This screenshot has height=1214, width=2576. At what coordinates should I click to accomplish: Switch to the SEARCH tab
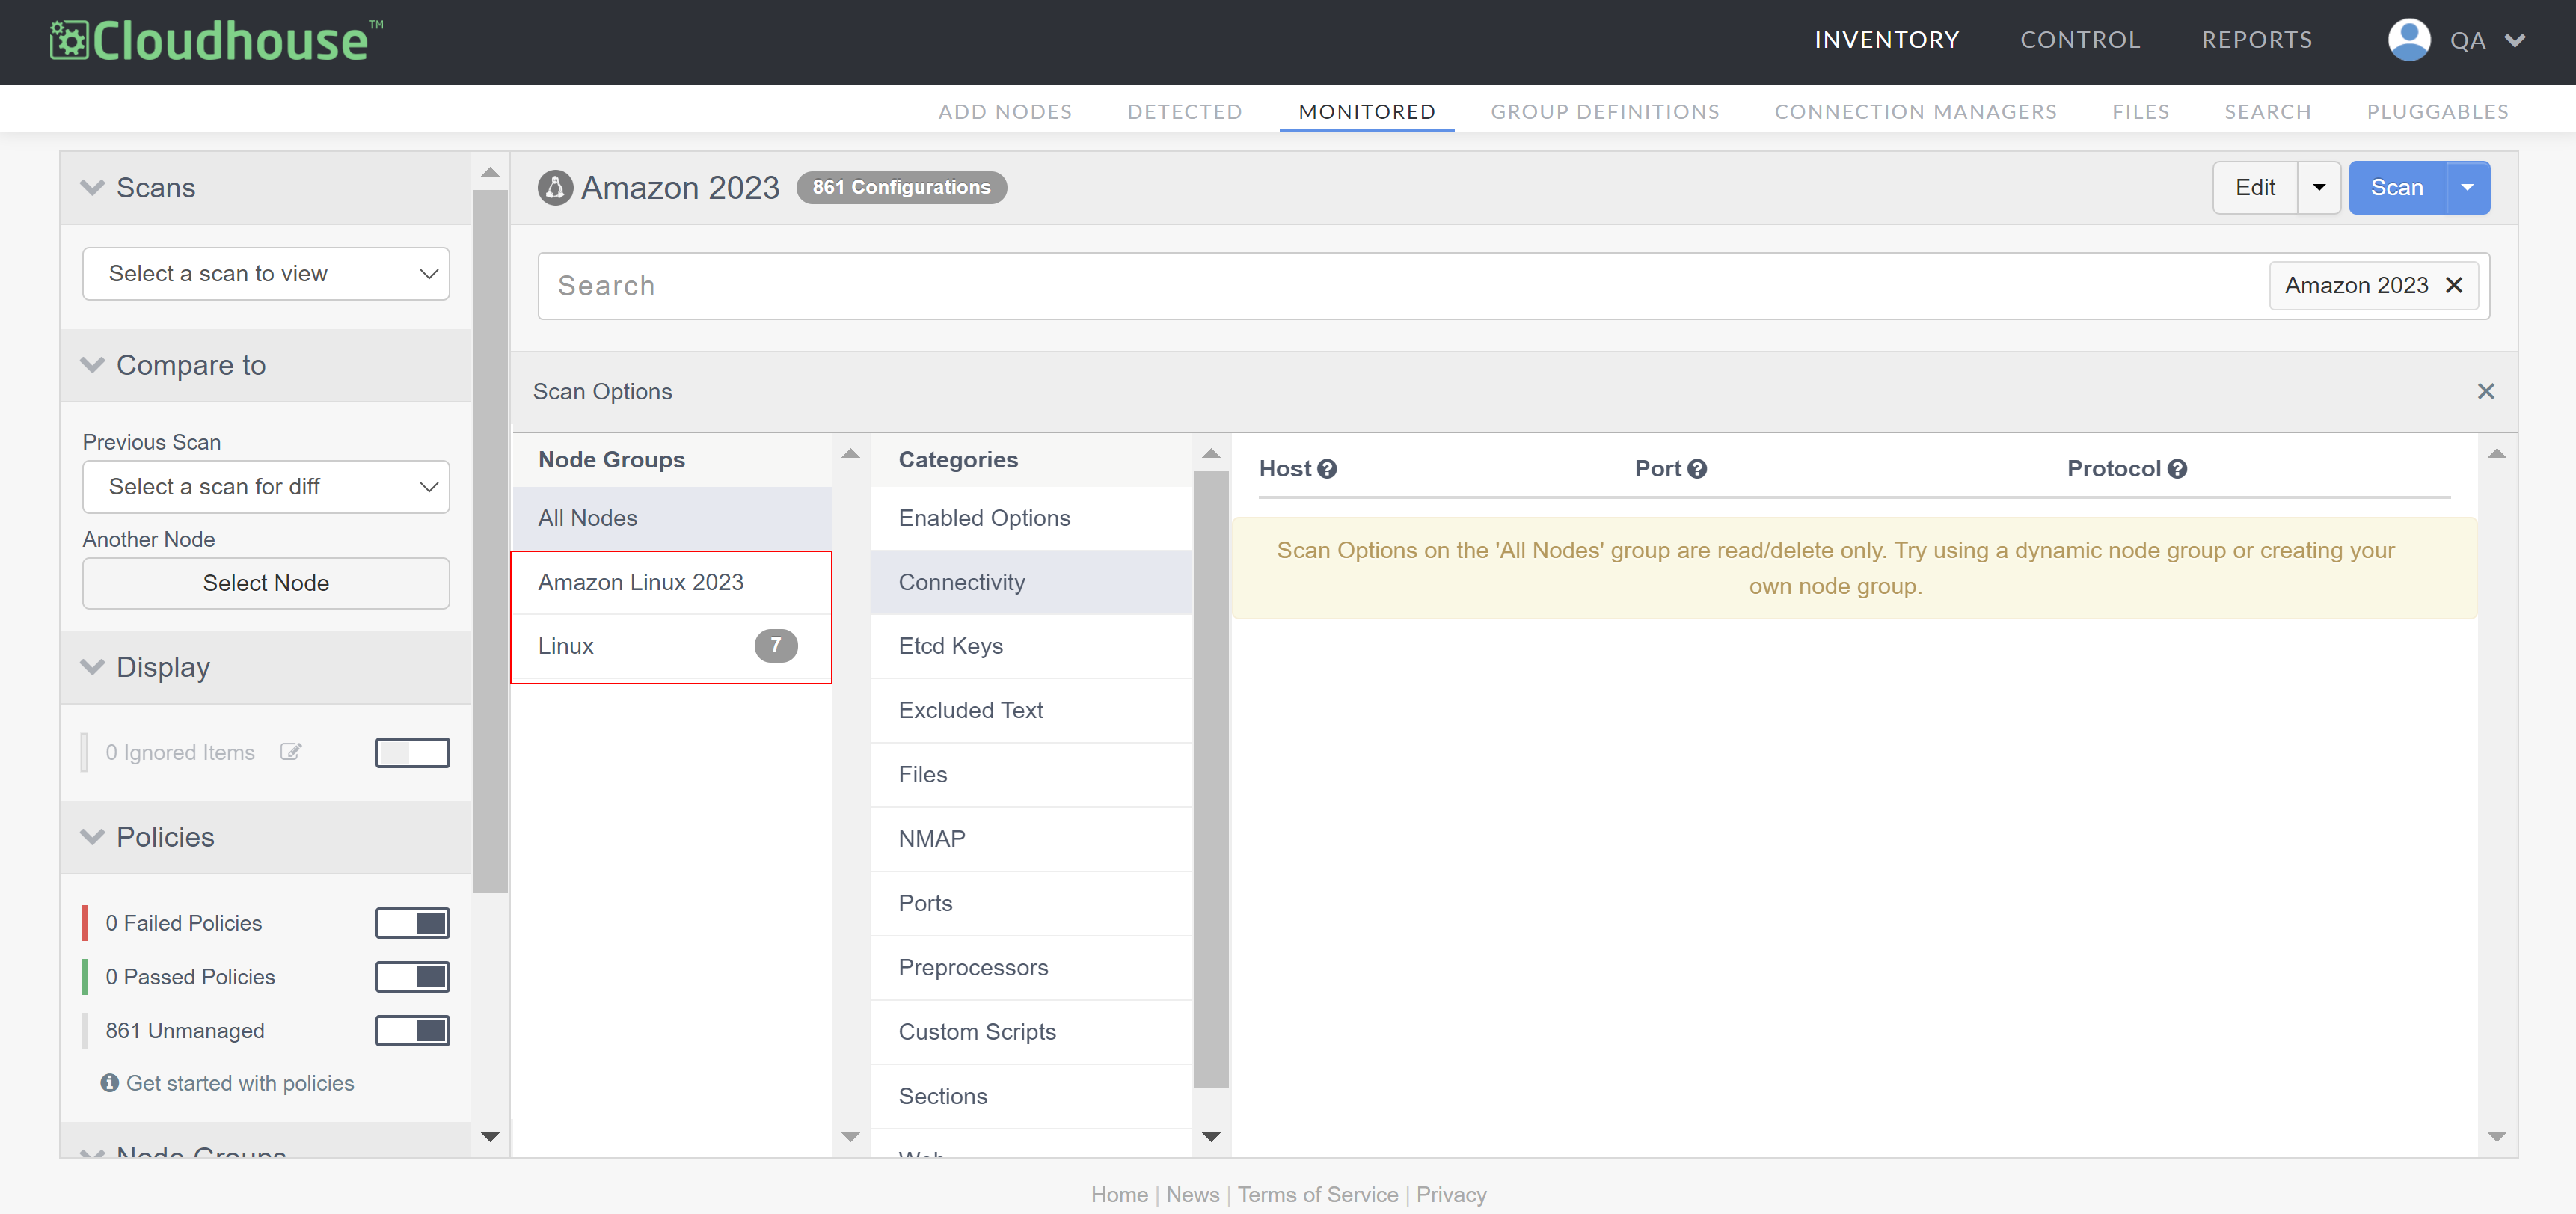[x=2267, y=111]
